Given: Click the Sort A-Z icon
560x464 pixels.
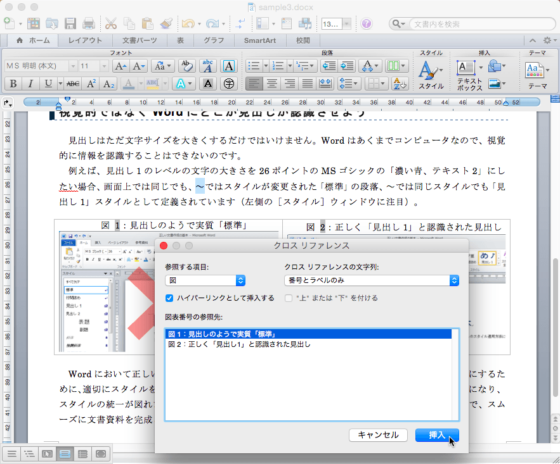Looking at the screenshot, I should click(400, 84).
